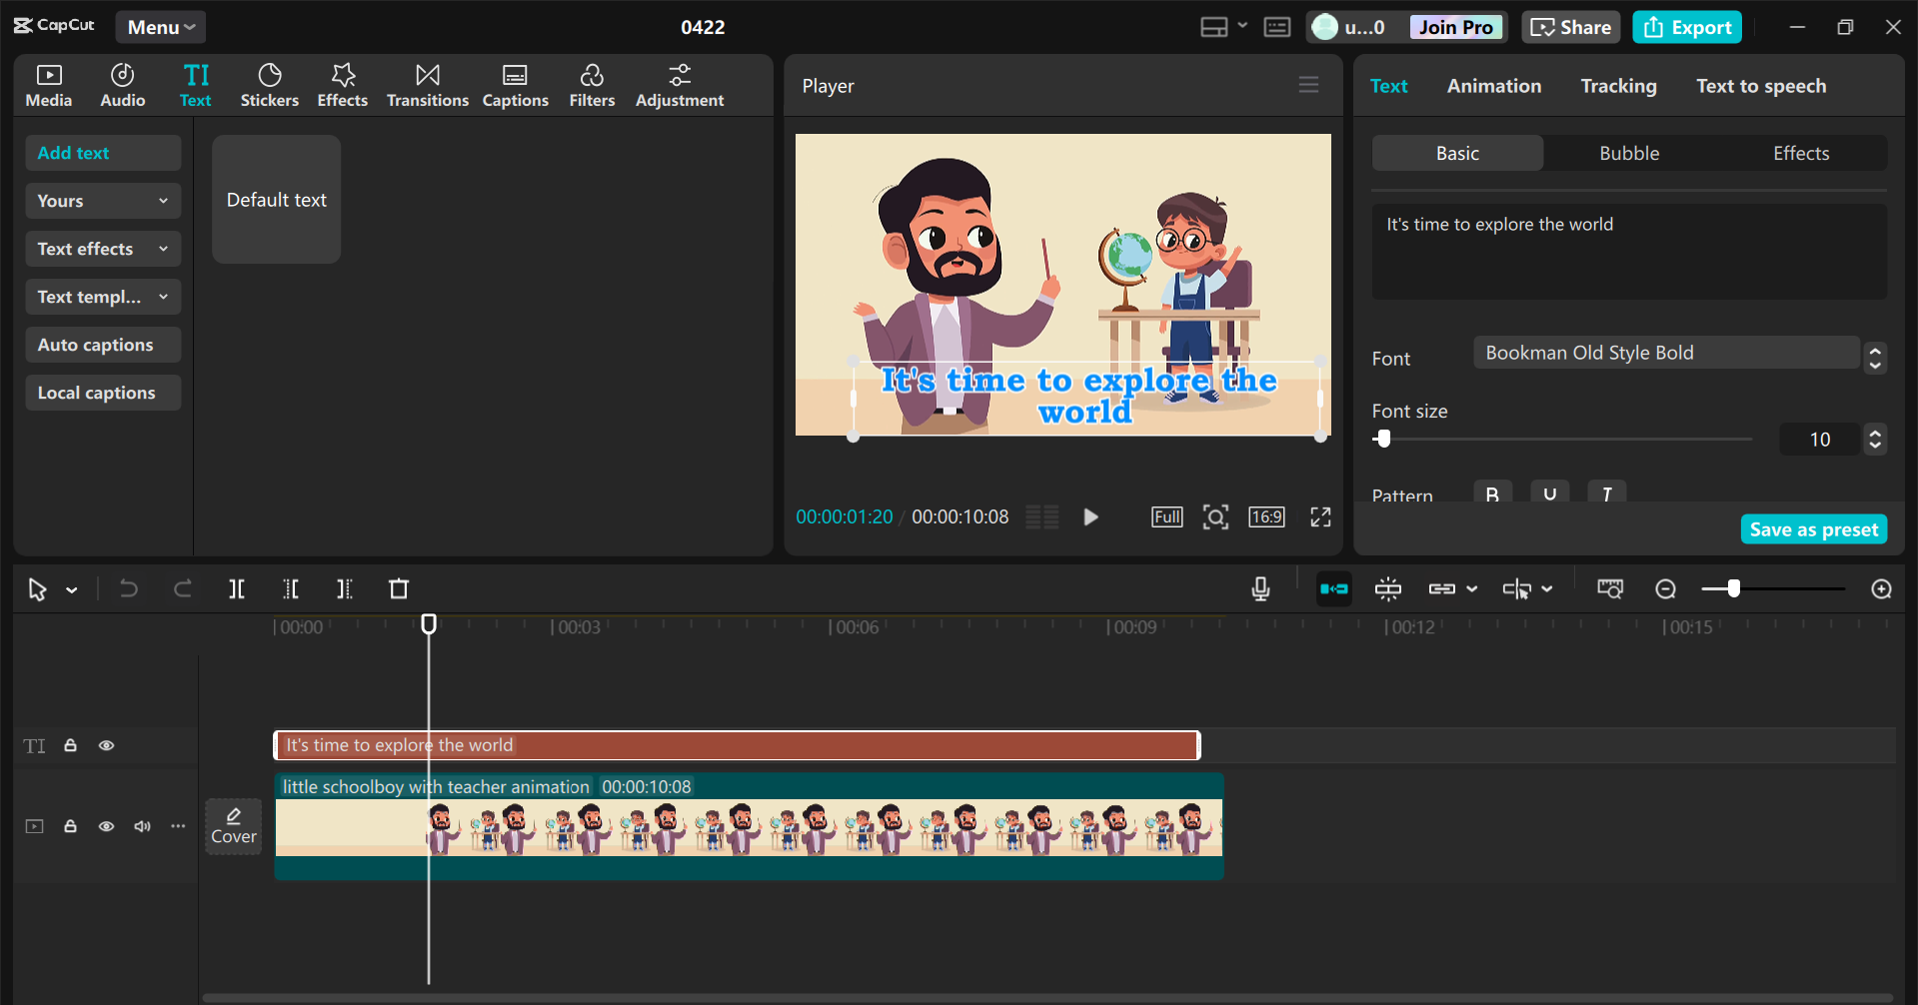Open the Font family dropdown
The width and height of the screenshot is (1918, 1005).
coord(1665,352)
